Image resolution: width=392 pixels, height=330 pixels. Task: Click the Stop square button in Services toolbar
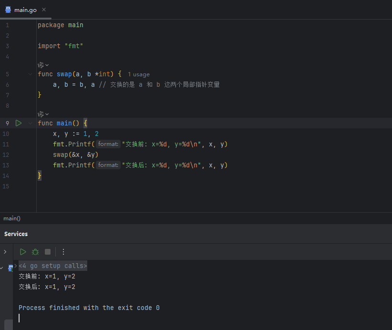point(48,252)
